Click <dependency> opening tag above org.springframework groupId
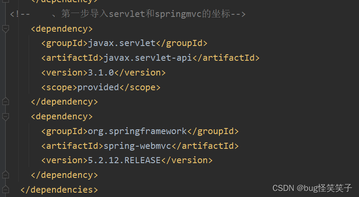Image resolution: width=359 pixels, height=197 pixels. point(62,117)
